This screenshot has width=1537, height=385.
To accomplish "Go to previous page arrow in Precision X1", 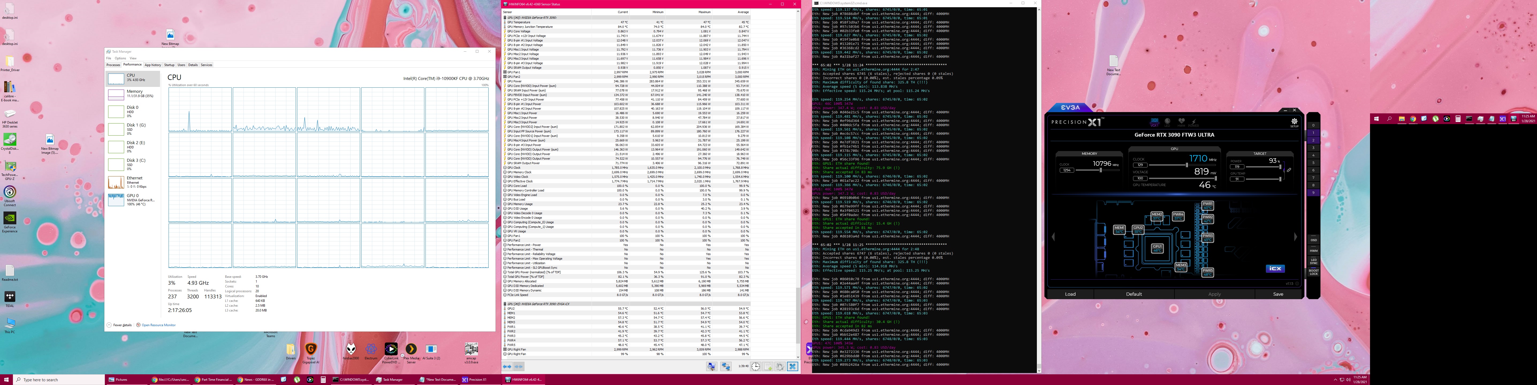I will (x=1054, y=237).
